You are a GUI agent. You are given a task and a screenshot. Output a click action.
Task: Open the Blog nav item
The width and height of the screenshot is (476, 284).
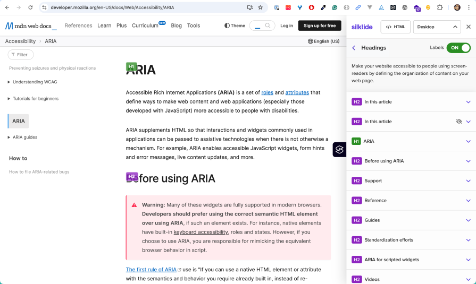point(176,25)
